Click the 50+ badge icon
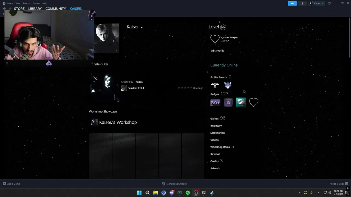The height and width of the screenshot is (197, 351). pos(215,103)
